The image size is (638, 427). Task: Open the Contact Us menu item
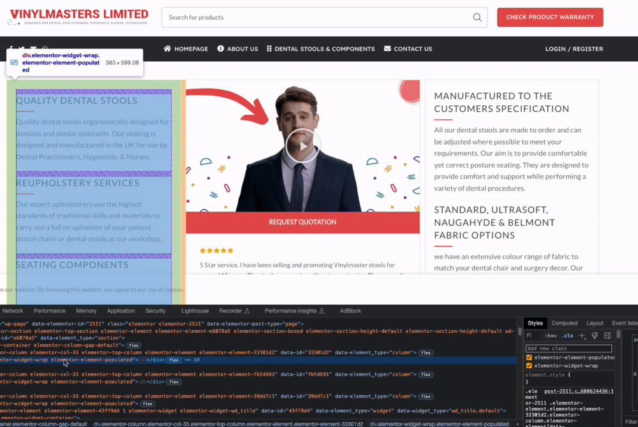point(408,48)
